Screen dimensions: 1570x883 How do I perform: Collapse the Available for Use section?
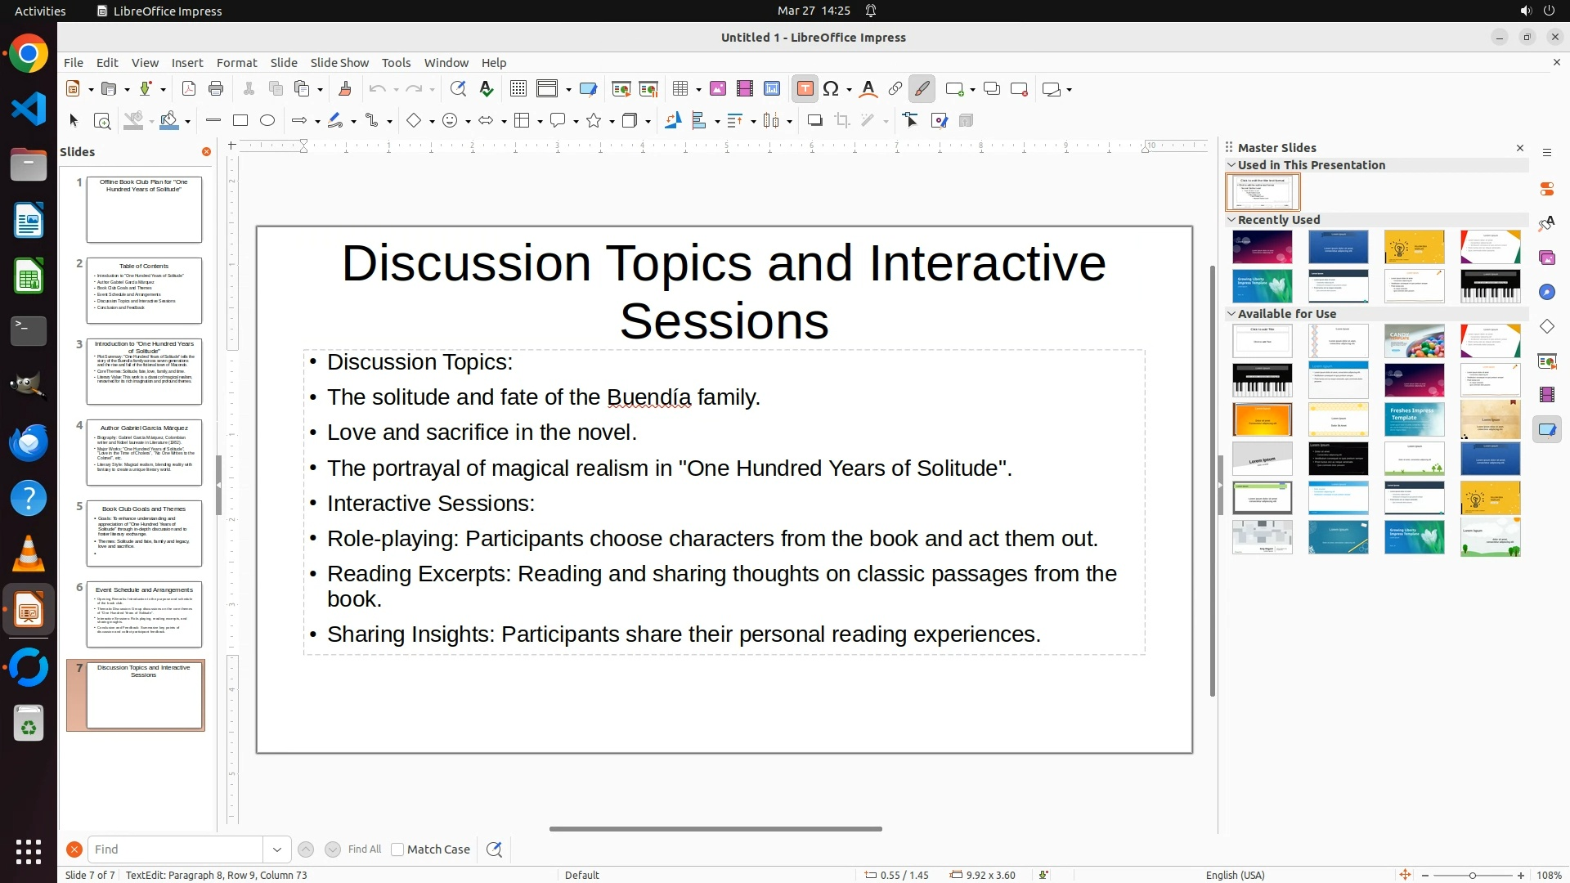tap(1231, 314)
